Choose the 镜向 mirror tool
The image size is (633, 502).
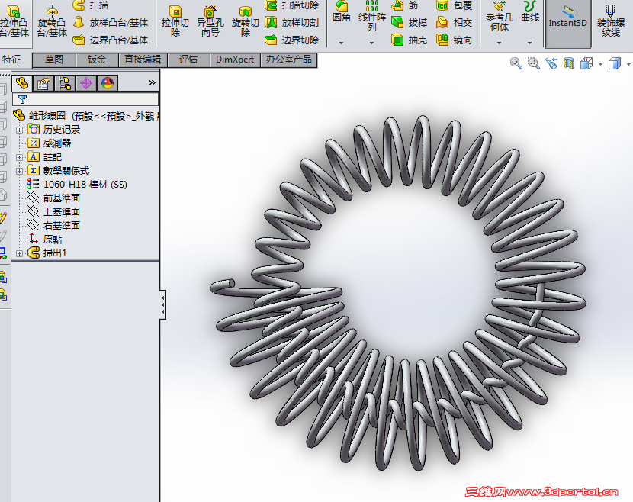pyautogui.click(x=455, y=40)
